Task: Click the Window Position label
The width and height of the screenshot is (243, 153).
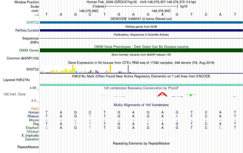Action: tap(27, 2)
